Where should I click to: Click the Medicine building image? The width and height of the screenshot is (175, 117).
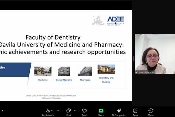[43, 71]
